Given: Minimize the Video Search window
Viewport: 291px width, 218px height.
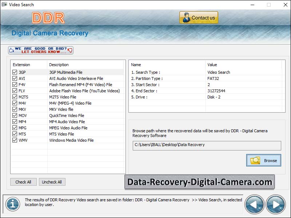Looking at the screenshot, I should click(252, 5).
